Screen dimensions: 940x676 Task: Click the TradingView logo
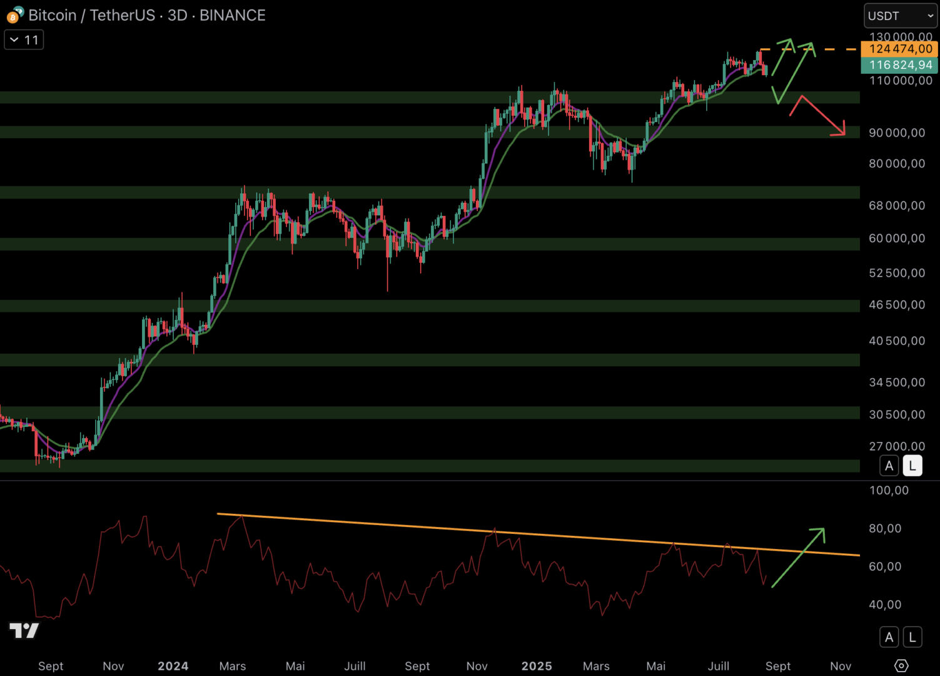coord(24,630)
